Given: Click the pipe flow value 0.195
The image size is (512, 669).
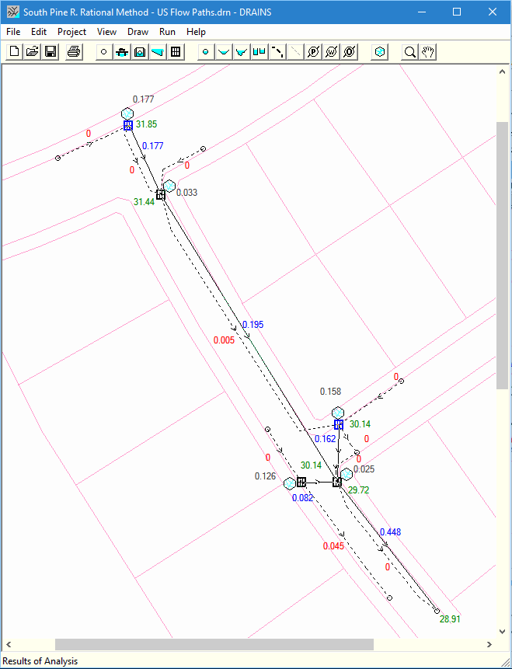Looking at the screenshot, I should [x=253, y=325].
